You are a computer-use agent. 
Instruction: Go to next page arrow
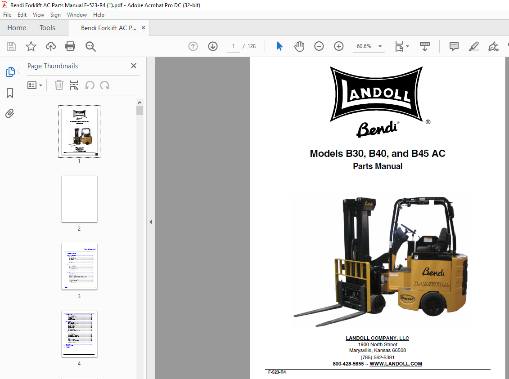212,46
